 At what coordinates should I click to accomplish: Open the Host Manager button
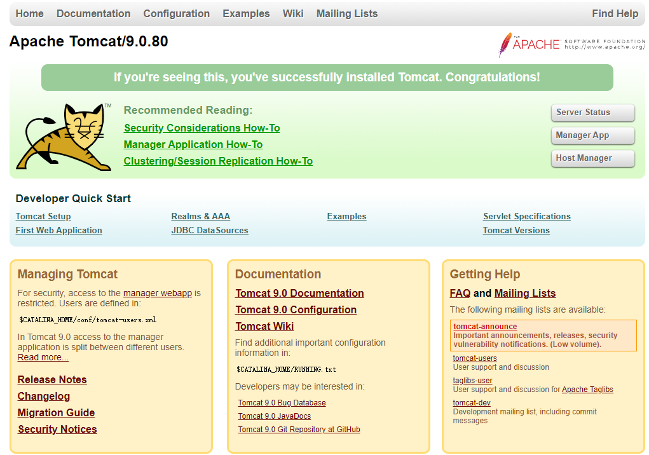592,158
